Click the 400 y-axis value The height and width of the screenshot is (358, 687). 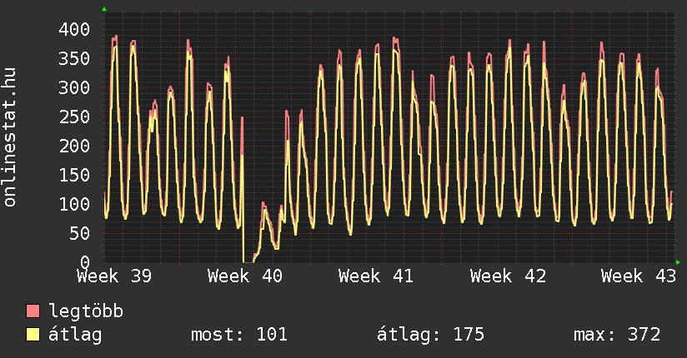pyautogui.click(x=73, y=29)
